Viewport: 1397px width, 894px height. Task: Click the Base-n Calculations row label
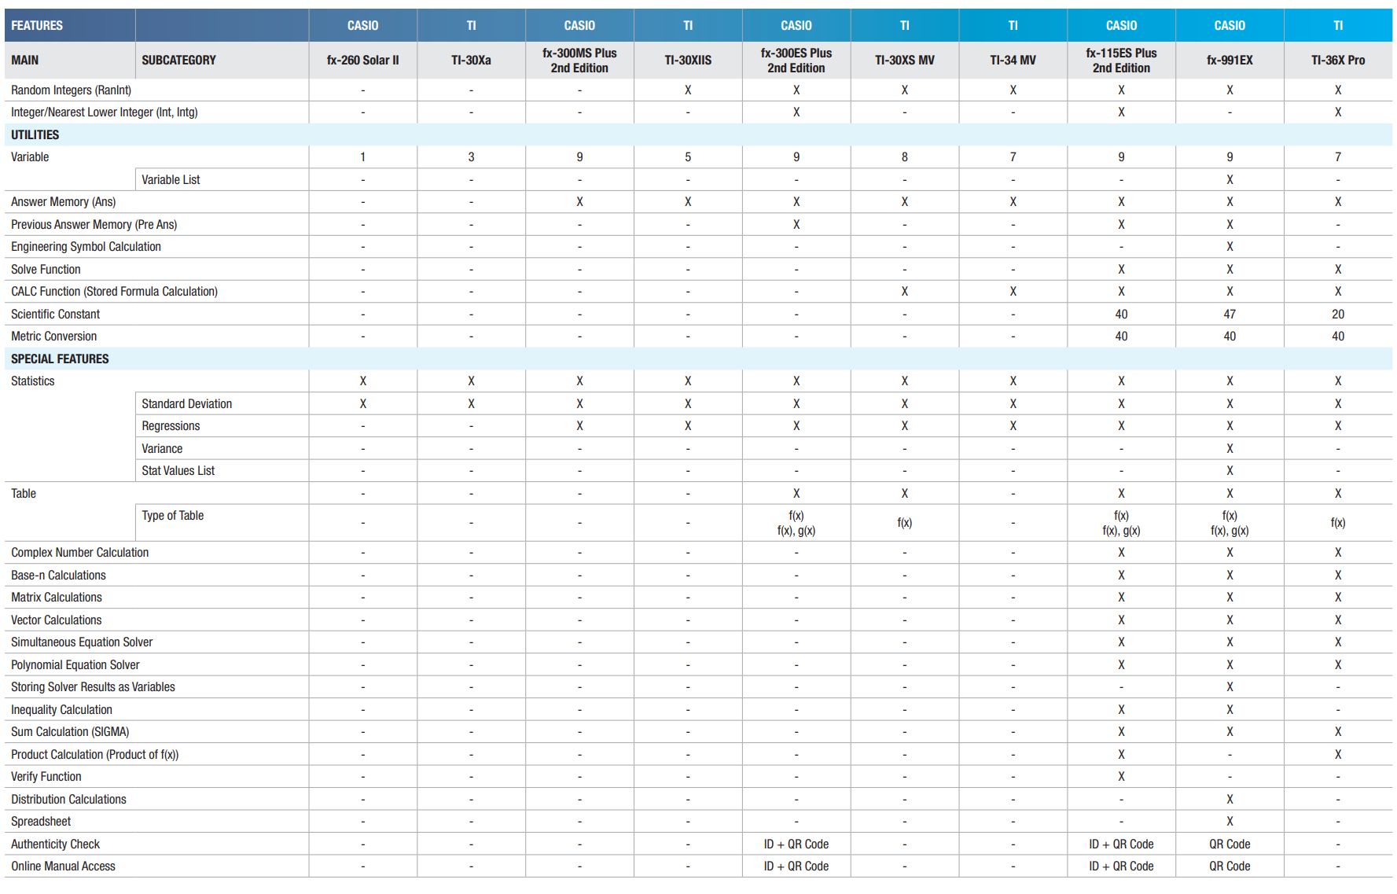click(x=58, y=576)
